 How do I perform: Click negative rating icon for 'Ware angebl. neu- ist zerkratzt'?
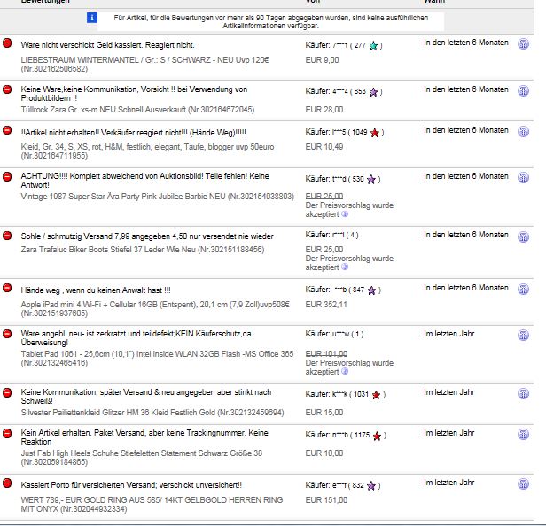point(7,334)
